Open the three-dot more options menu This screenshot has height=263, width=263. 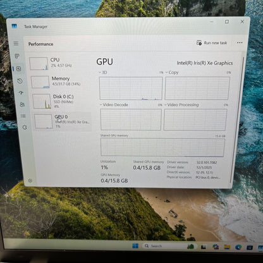pos(240,42)
